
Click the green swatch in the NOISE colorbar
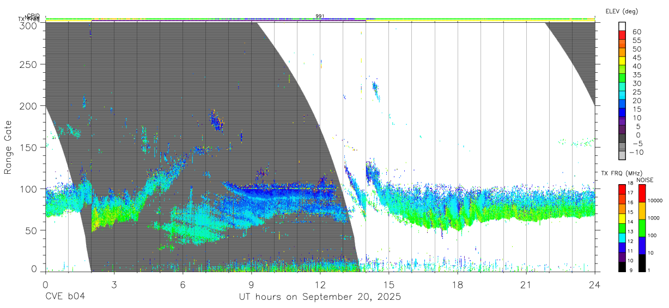click(x=641, y=227)
